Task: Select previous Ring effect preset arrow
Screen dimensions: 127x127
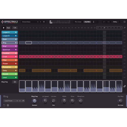Action: click(17, 101)
